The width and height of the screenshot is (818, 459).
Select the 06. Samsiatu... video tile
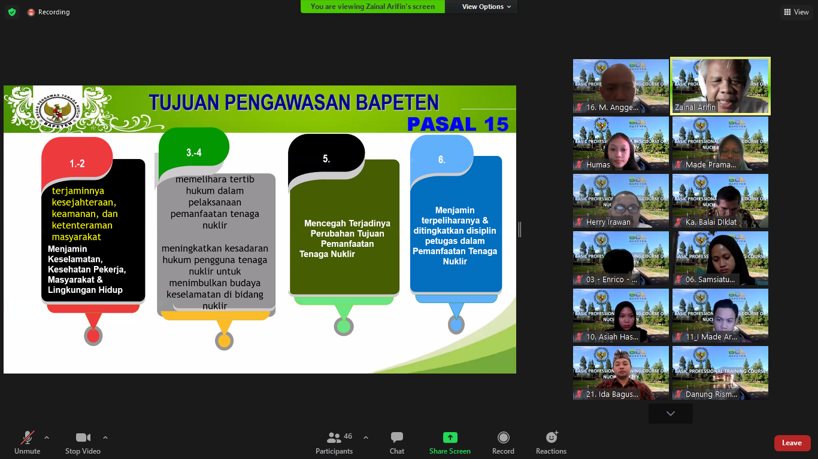(x=720, y=258)
